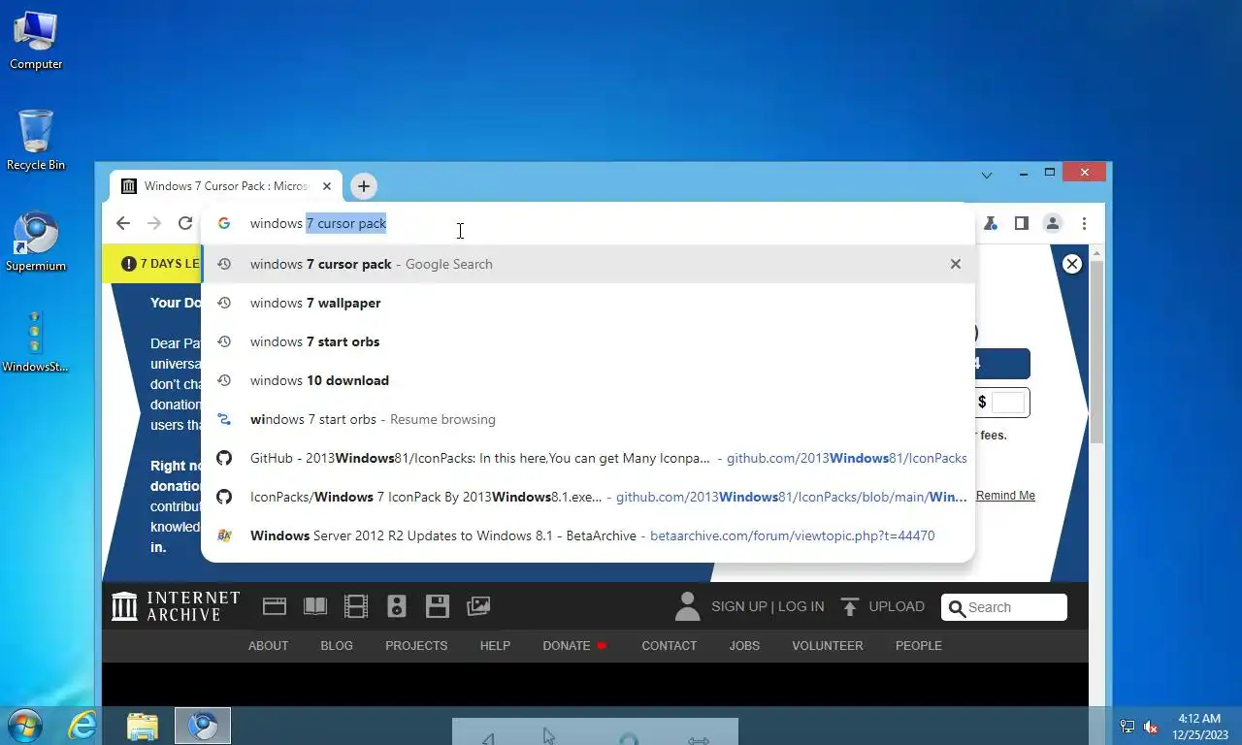The image size is (1242, 745).
Task: Click SIGN UP link
Action: [738, 606]
